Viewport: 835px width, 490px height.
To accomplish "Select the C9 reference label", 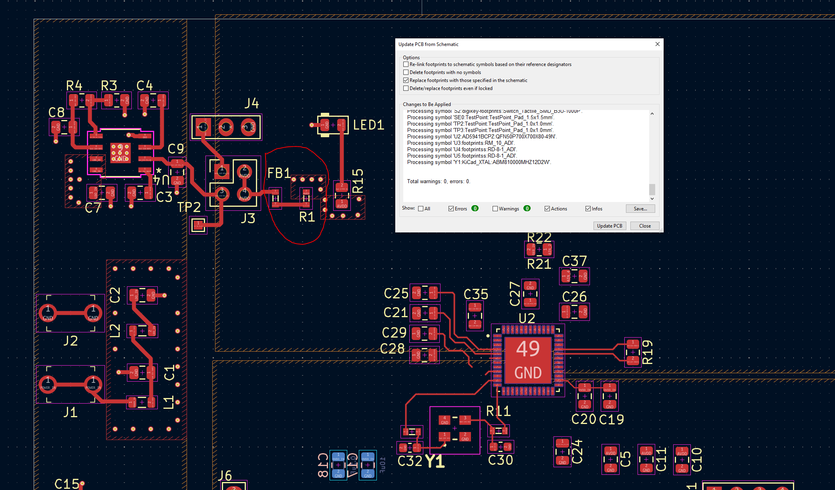I will point(176,149).
